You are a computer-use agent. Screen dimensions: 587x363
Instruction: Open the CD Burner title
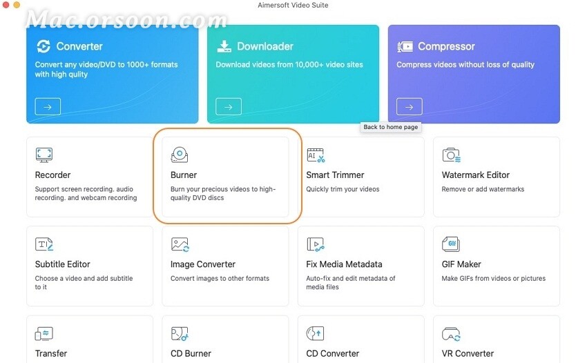[x=191, y=353]
